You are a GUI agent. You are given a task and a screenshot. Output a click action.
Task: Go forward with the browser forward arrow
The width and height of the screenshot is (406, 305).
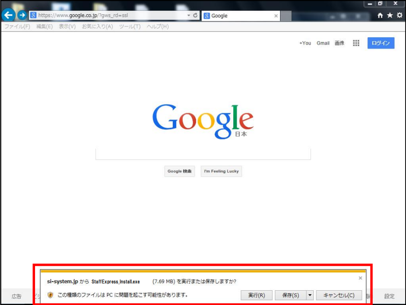click(22, 15)
